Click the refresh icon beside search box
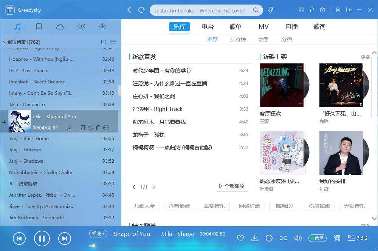The width and height of the screenshot is (378, 251). click(x=141, y=10)
